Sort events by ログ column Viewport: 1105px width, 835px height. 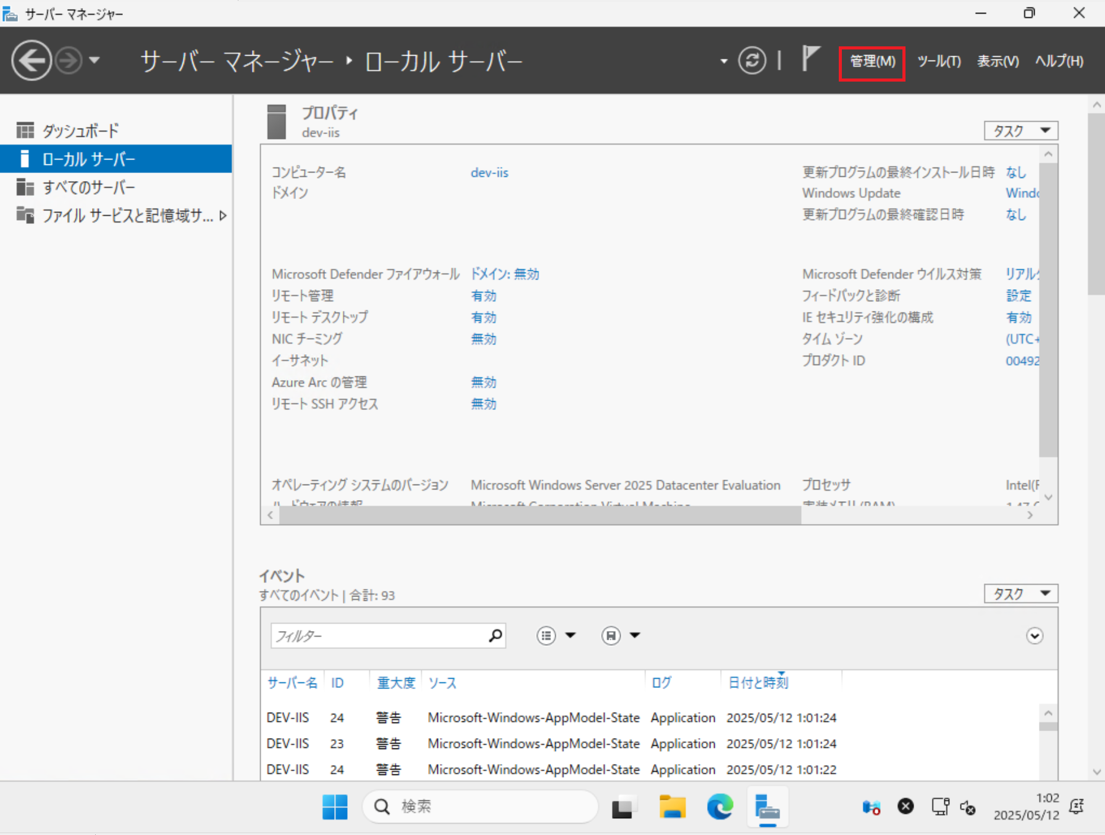point(662,683)
